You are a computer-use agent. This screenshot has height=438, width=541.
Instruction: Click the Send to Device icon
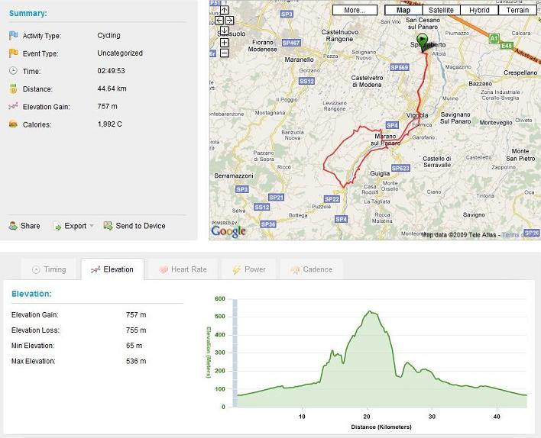[x=108, y=226]
